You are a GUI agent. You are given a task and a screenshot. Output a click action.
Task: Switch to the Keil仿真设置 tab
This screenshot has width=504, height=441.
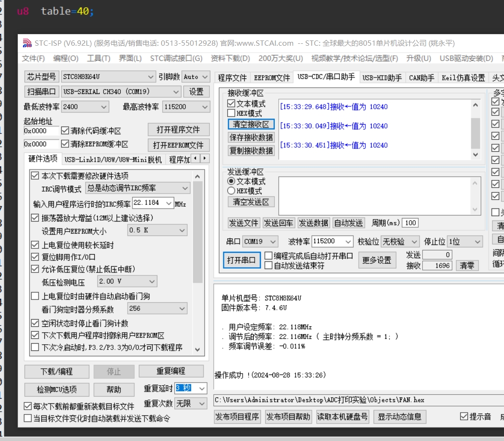(x=463, y=78)
